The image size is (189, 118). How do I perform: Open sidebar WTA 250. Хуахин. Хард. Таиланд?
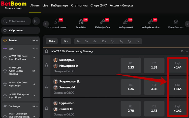pos(16,71)
